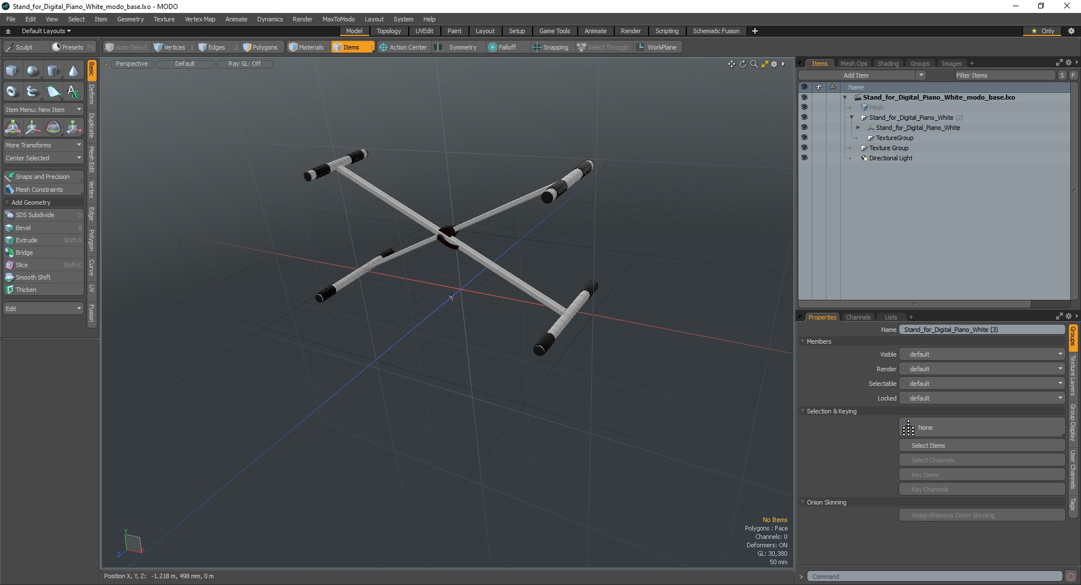Open the Geometry menu
The image size is (1081, 585).
click(x=130, y=19)
